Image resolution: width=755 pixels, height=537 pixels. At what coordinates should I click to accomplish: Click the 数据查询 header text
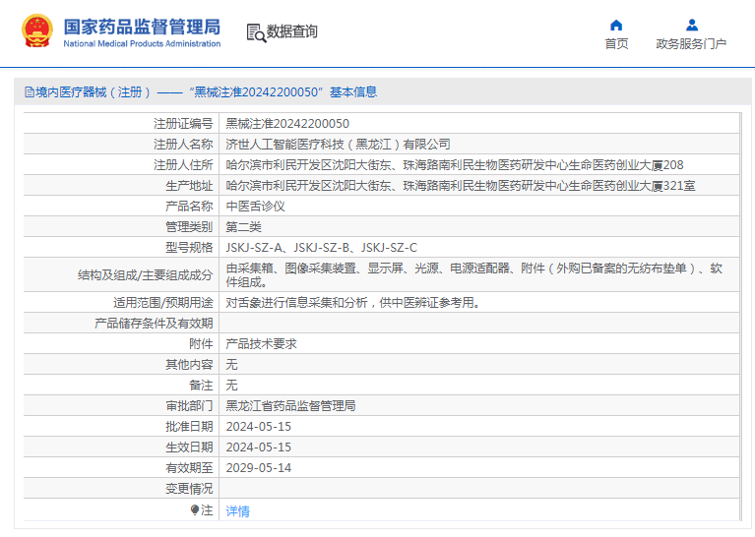point(291,31)
